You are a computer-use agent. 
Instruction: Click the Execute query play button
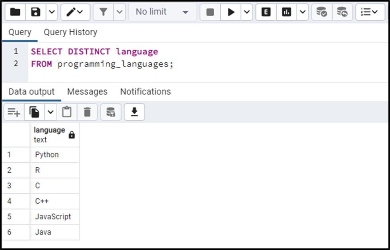click(231, 12)
